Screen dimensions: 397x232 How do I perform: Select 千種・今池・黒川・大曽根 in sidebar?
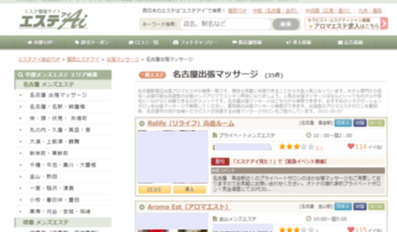(63, 165)
